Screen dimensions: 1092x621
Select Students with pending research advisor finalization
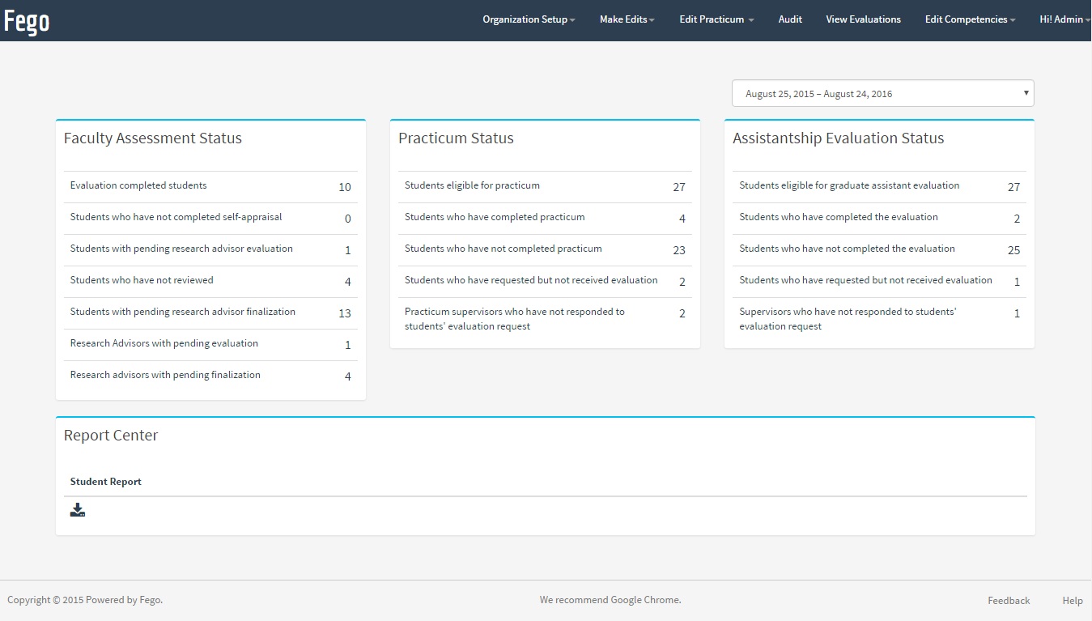coord(183,312)
